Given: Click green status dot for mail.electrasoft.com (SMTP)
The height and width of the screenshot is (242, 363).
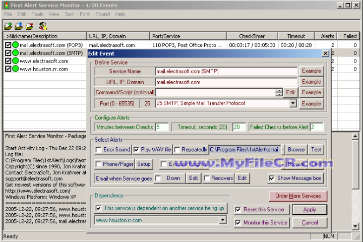Looking at the screenshot, I should (x=15, y=53).
